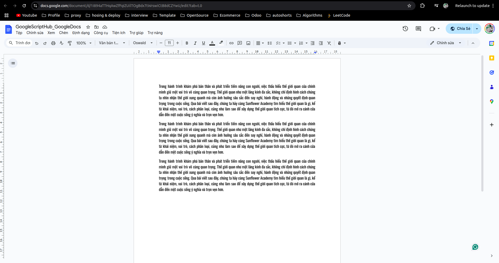The height and width of the screenshot is (263, 499).
Task: Expand the checklist options arrow
Action: click(284, 43)
